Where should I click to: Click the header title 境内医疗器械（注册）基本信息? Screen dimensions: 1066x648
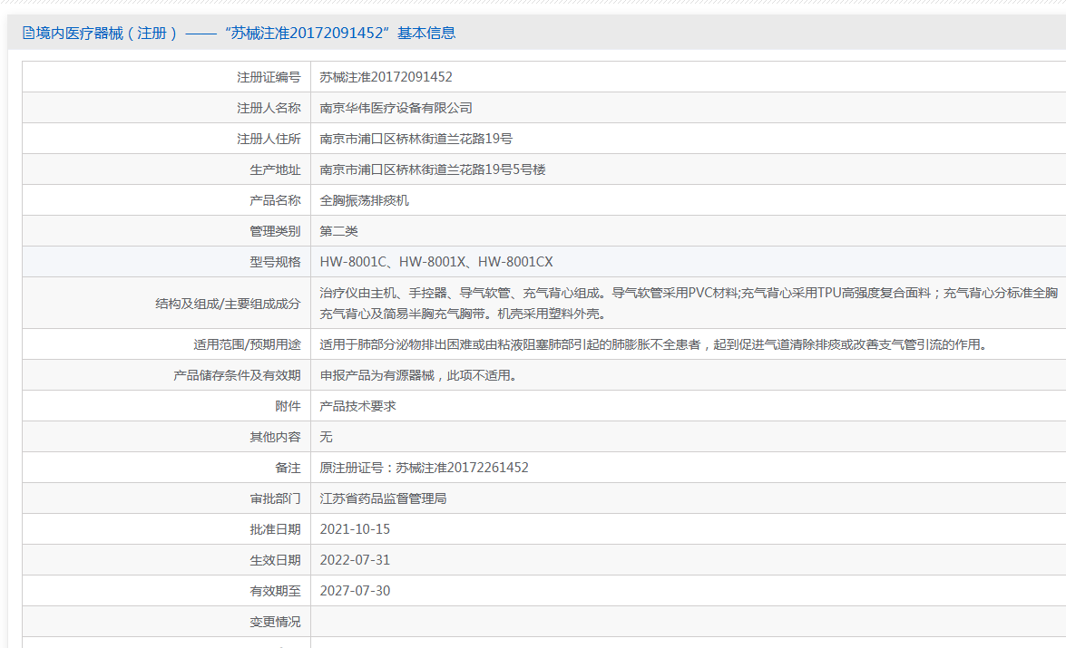coord(246,33)
